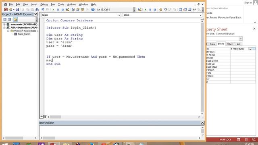The image size is (258, 145).
Task: Collapse the Microsoft Access Class Objects folder
Action: point(8,31)
